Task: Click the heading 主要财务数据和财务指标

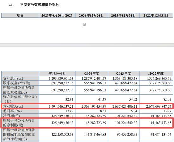Action: click(x=40, y=5)
